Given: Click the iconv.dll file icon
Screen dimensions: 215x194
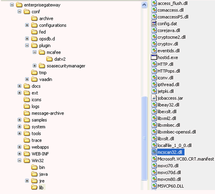Looking at the screenshot, I should click(x=154, y=78).
